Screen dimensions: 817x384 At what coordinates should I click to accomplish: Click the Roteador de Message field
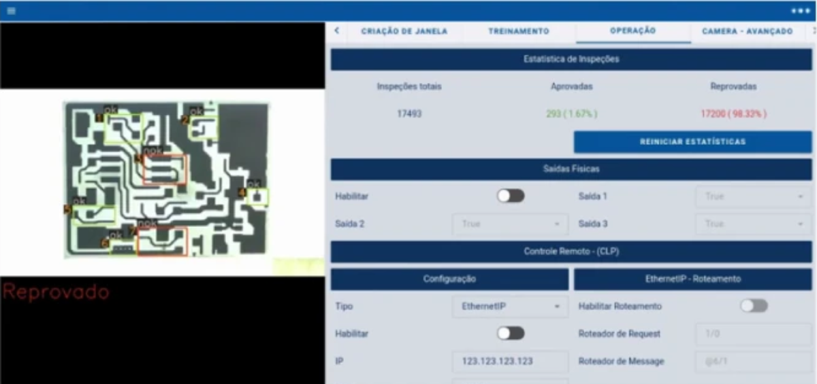coord(753,361)
